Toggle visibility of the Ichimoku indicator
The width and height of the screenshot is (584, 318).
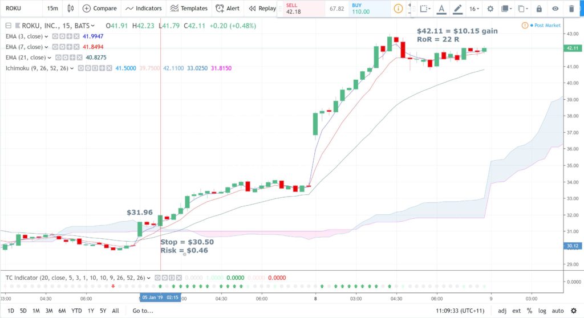tap(81, 68)
